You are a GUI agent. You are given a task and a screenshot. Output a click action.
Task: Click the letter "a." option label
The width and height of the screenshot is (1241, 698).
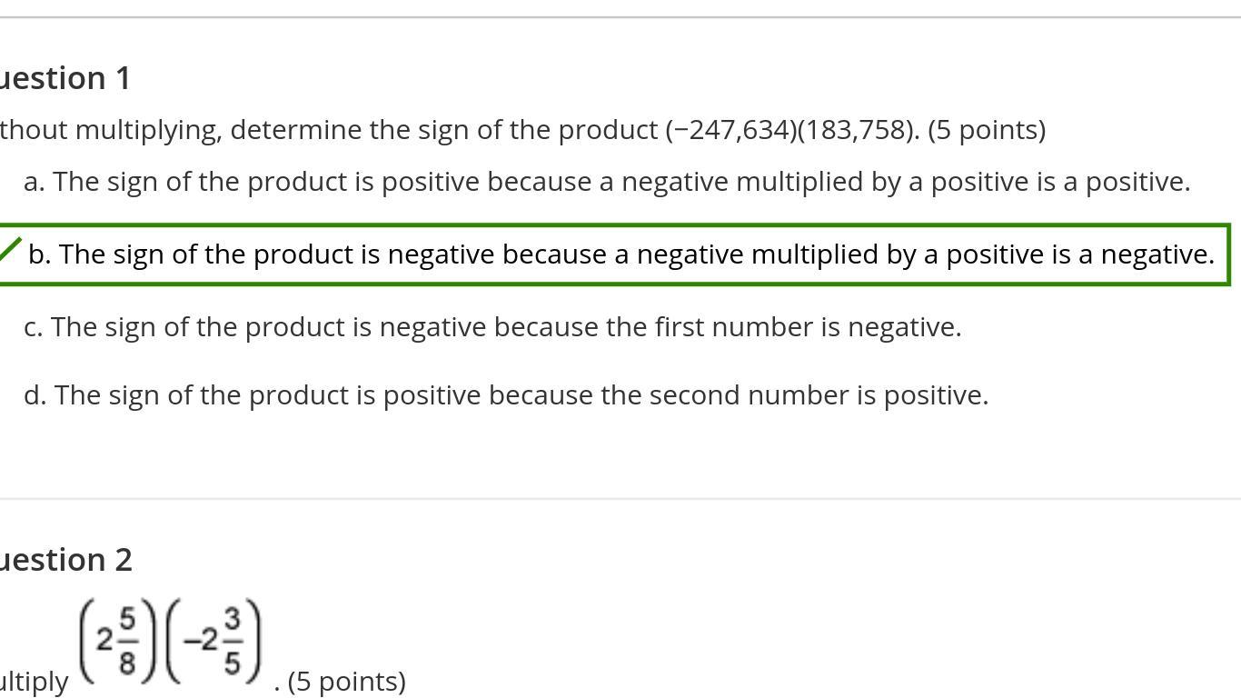point(34,182)
